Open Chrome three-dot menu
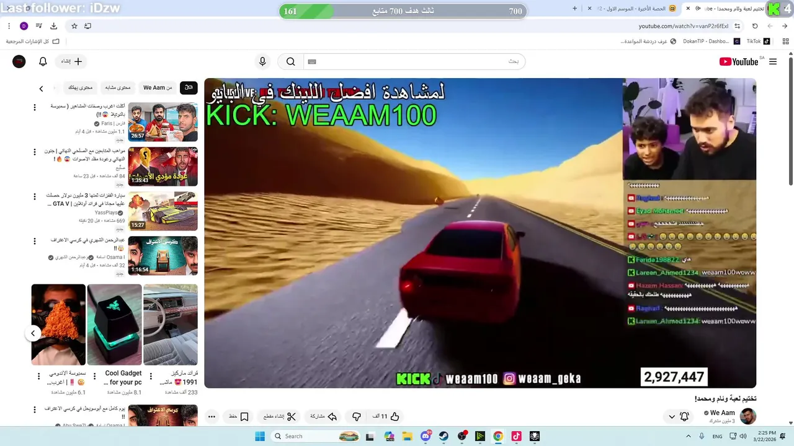 [9, 26]
